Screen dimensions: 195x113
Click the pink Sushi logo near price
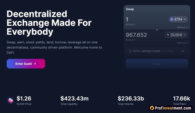[x=11, y=100]
